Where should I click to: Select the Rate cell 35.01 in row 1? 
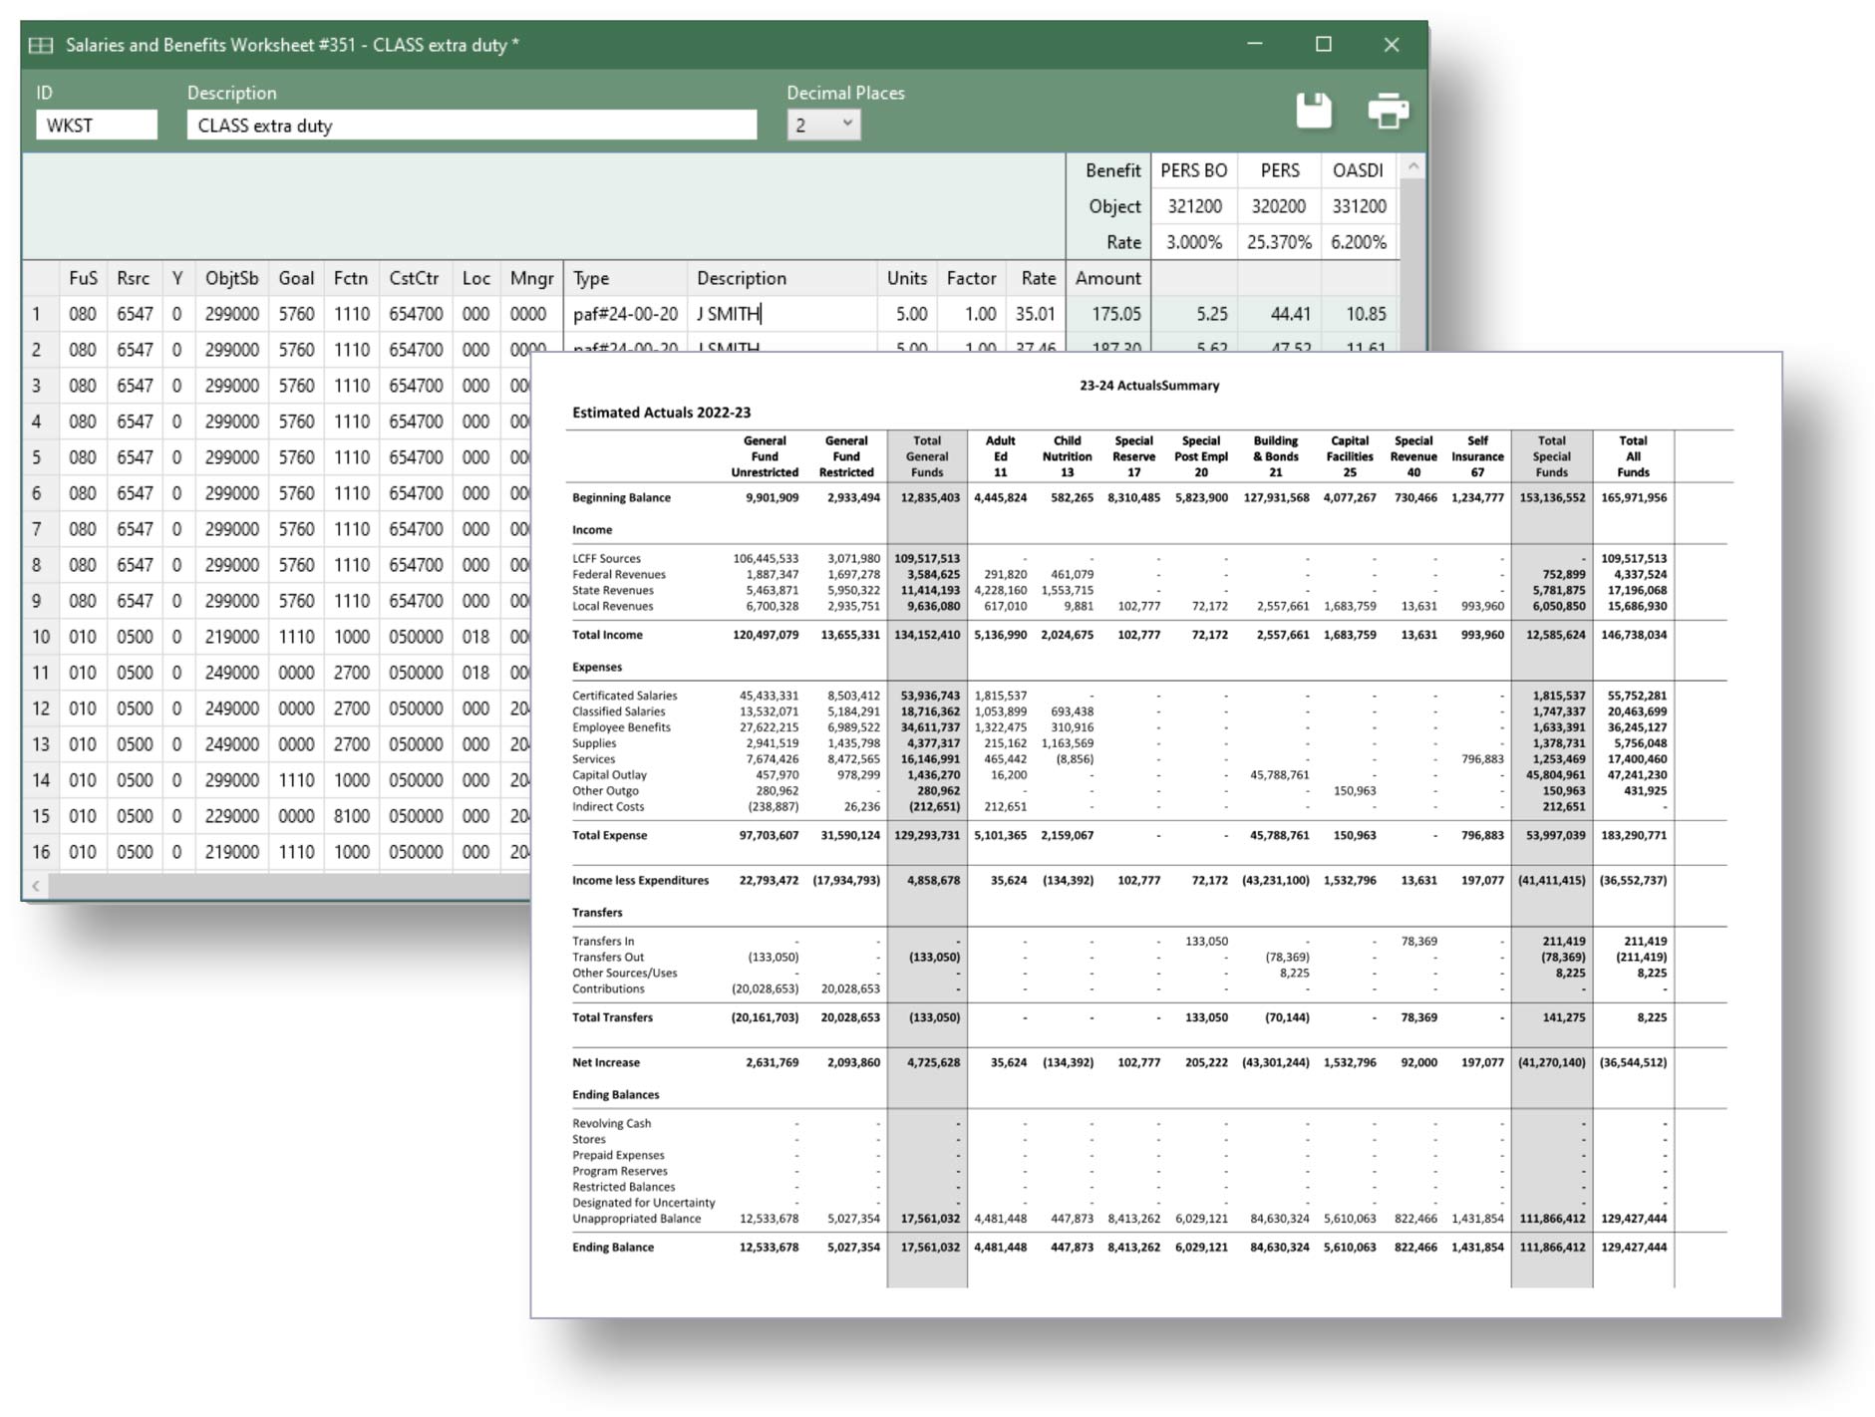coord(1035,314)
